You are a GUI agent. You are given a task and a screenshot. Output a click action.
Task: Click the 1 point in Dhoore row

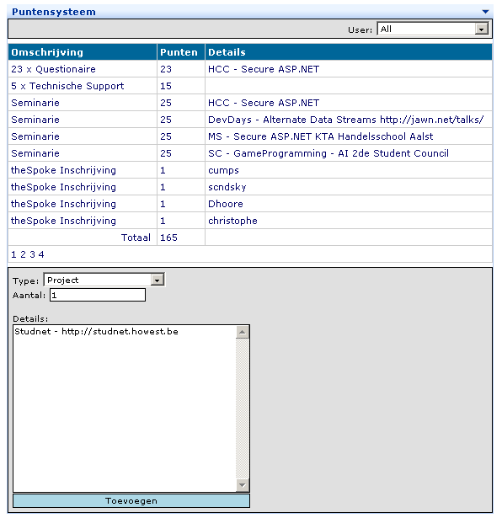point(163,204)
